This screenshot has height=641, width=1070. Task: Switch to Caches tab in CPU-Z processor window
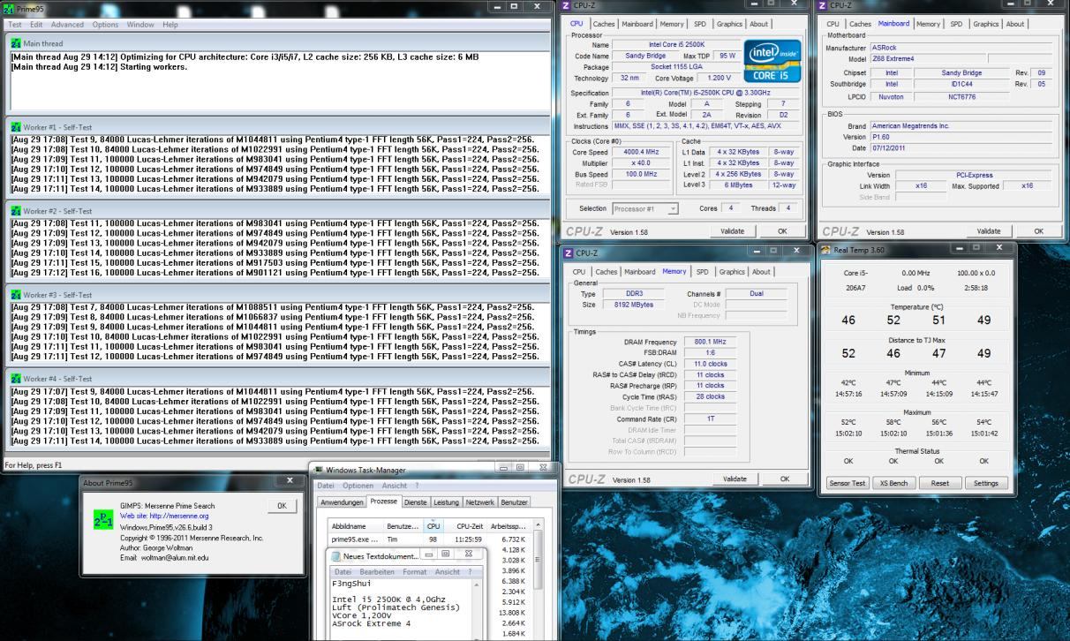(606, 24)
